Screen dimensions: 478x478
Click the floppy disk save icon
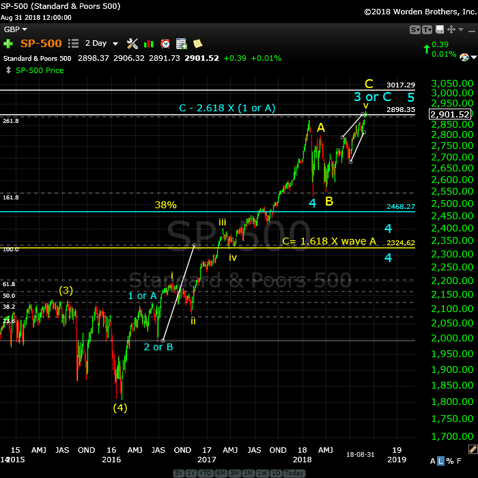[440, 29]
